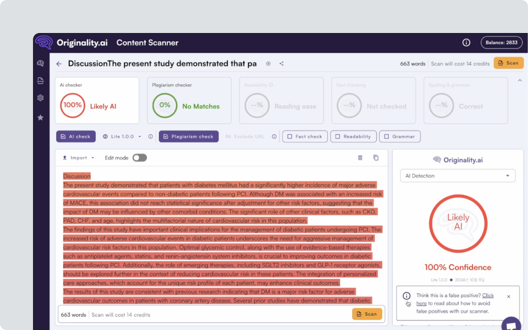This screenshot has width=528, height=330.
Task: Click the large Likely AI confidence circle
Action: [458, 223]
